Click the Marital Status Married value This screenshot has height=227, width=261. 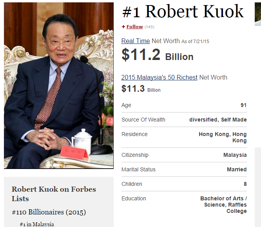[x=237, y=169]
